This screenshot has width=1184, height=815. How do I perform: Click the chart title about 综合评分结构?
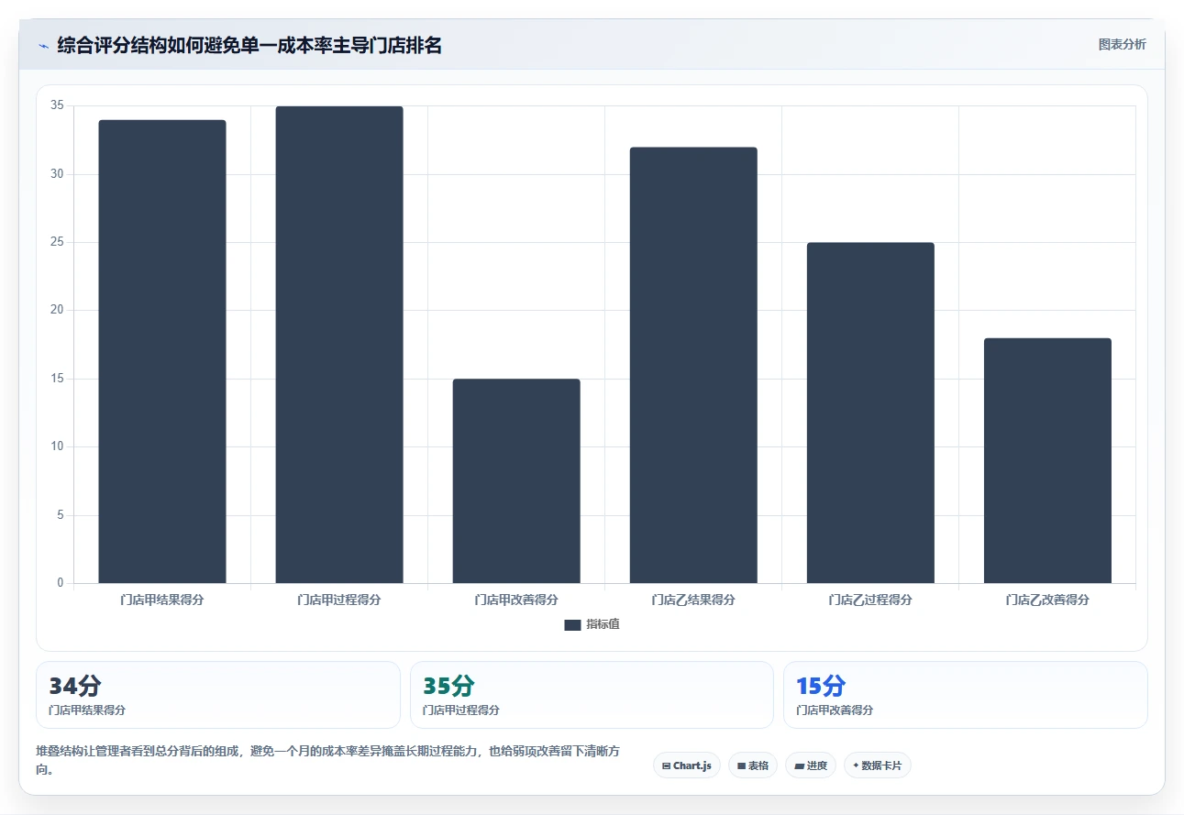click(x=249, y=45)
